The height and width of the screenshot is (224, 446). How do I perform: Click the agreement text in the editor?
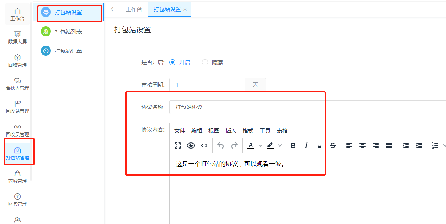[x=231, y=164]
